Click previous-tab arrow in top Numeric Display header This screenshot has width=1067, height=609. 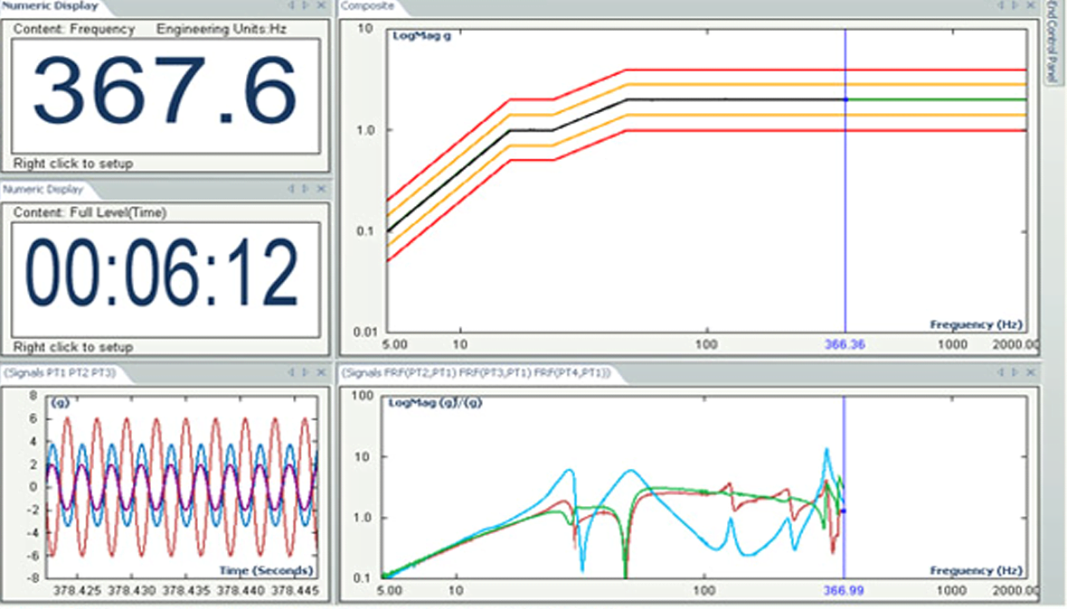tap(290, 6)
